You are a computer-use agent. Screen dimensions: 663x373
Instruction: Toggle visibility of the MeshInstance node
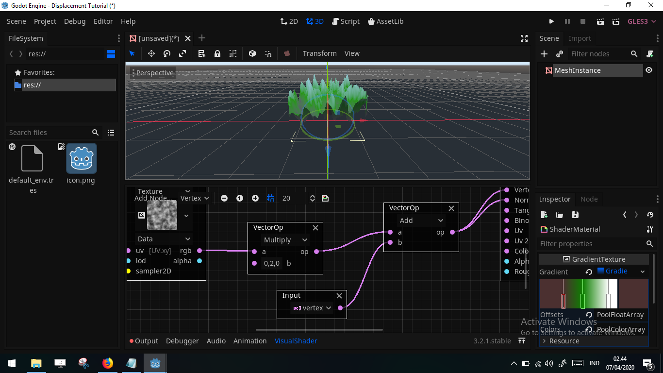click(x=649, y=70)
